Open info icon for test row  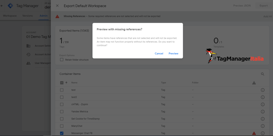coord(263,90)
